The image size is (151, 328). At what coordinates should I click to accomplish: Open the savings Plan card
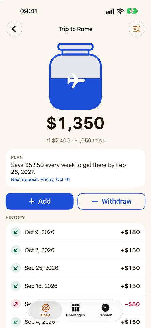75,168
